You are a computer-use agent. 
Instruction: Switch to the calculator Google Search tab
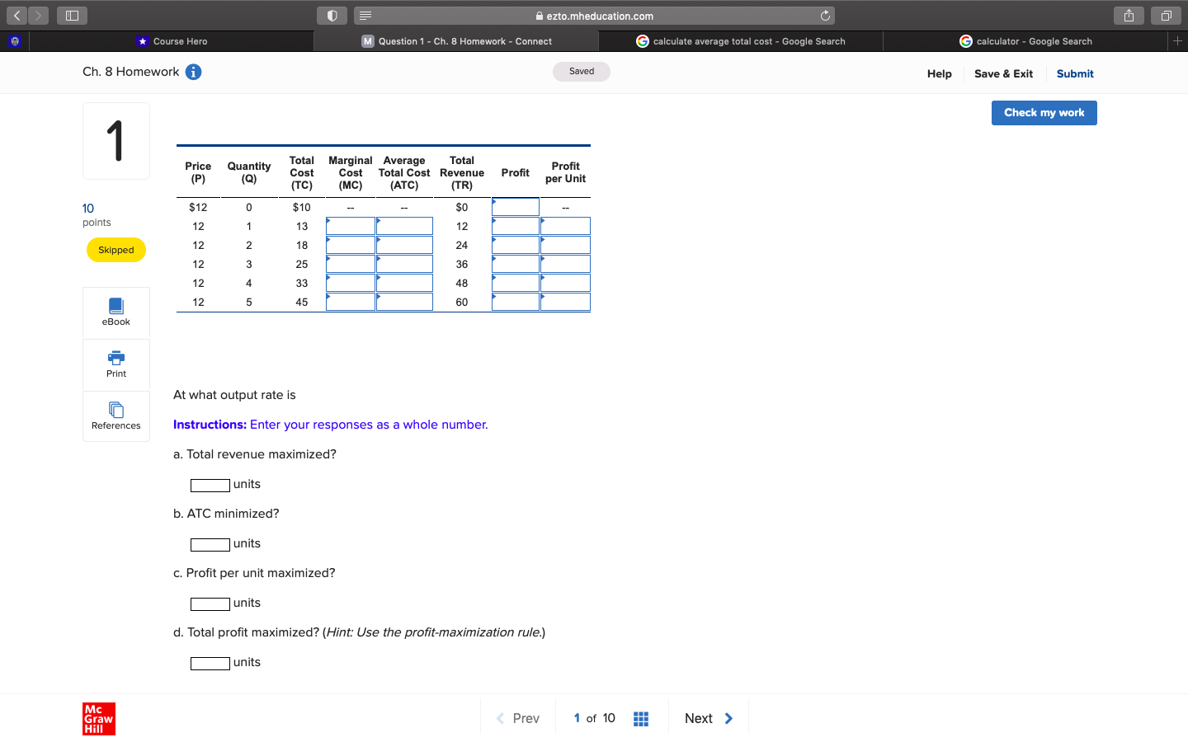[1026, 40]
